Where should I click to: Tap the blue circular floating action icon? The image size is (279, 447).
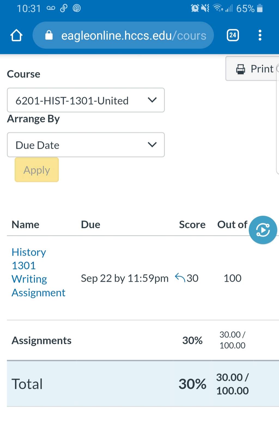[x=263, y=230]
